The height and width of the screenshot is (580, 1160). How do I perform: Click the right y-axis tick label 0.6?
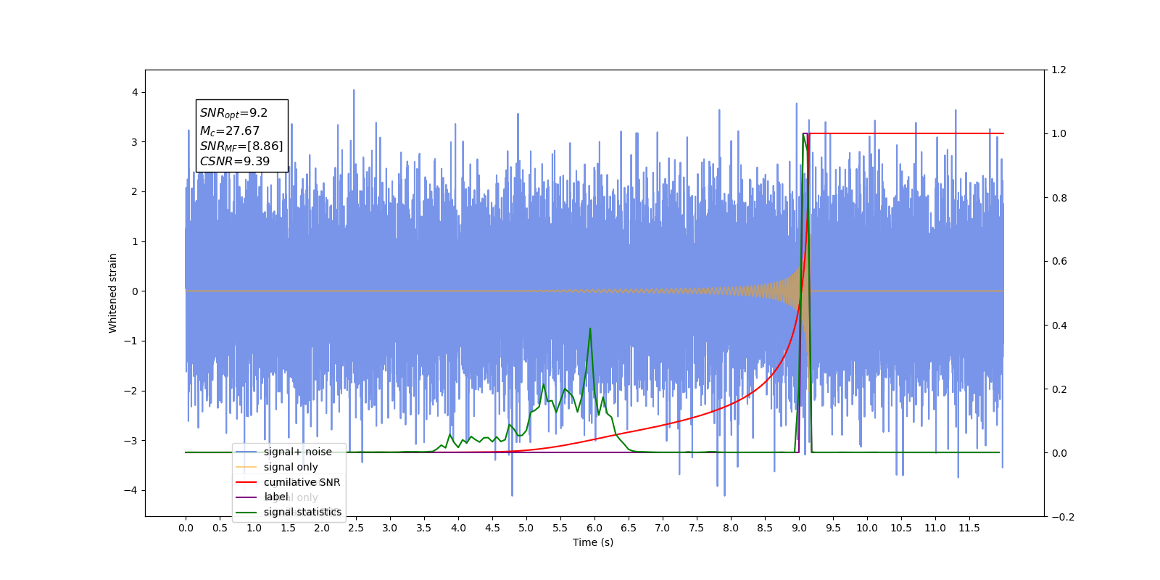click(x=1059, y=262)
